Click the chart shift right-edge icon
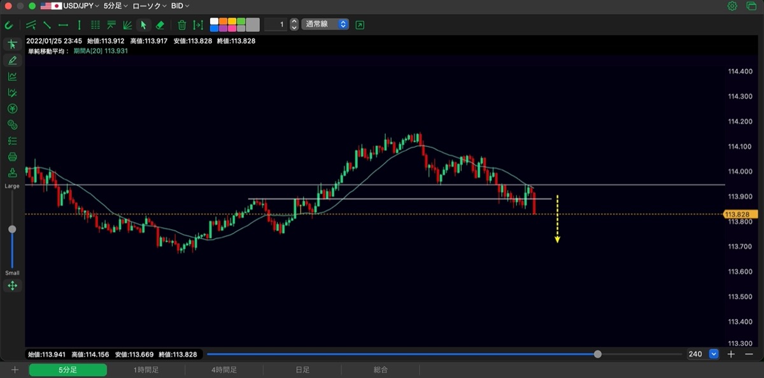The width and height of the screenshot is (764, 378). (198, 25)
